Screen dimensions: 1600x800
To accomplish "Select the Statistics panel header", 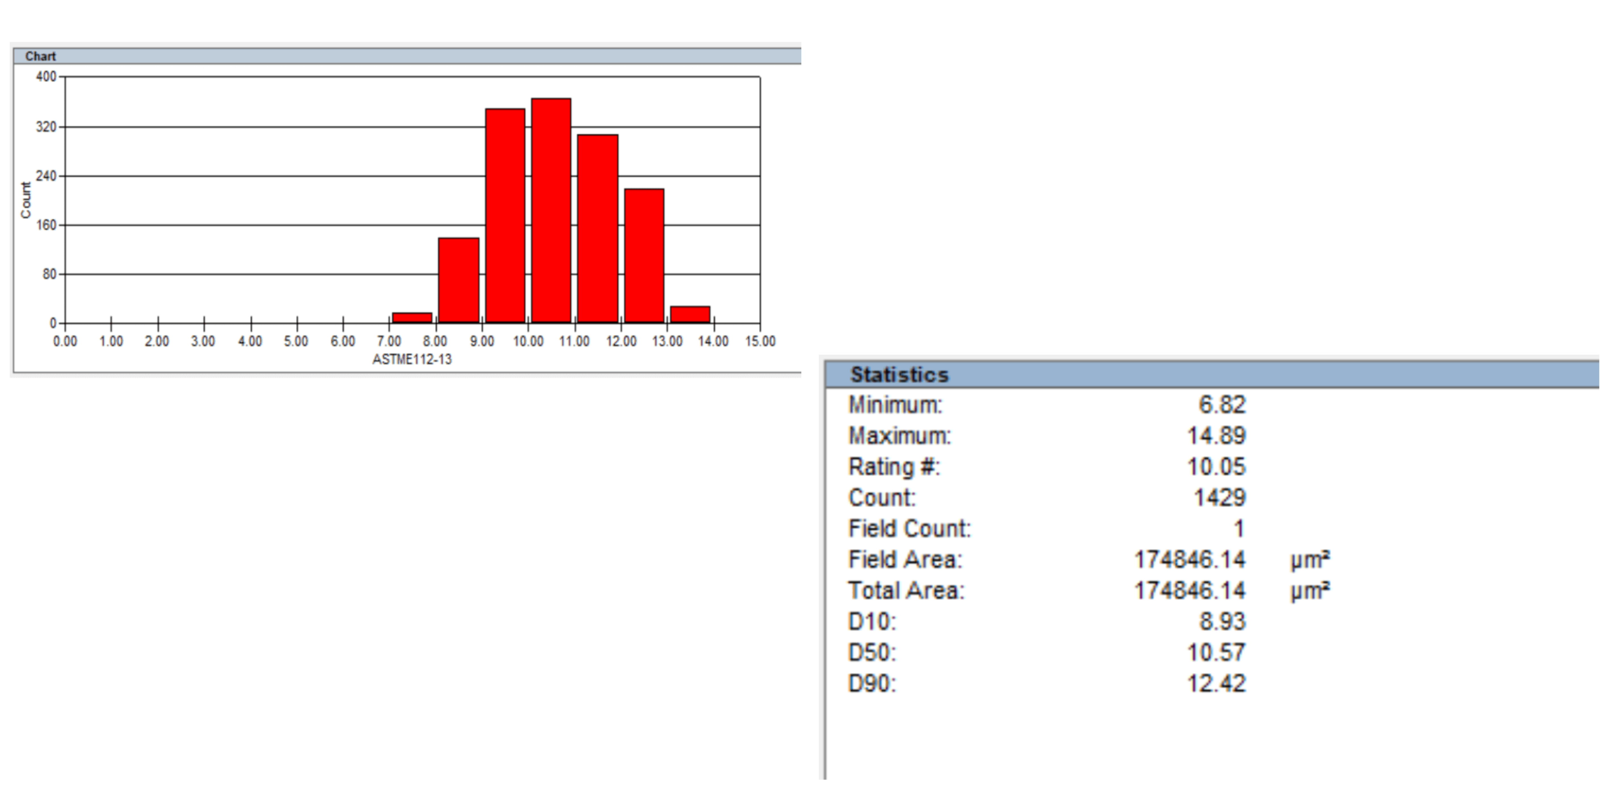I will pos(1212,375).
